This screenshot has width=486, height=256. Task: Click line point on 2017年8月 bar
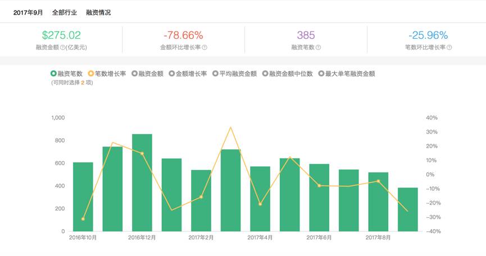[x=378, y=181]
